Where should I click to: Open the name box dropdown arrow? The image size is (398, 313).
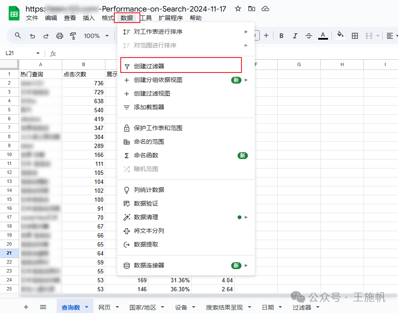click(38, 53)
